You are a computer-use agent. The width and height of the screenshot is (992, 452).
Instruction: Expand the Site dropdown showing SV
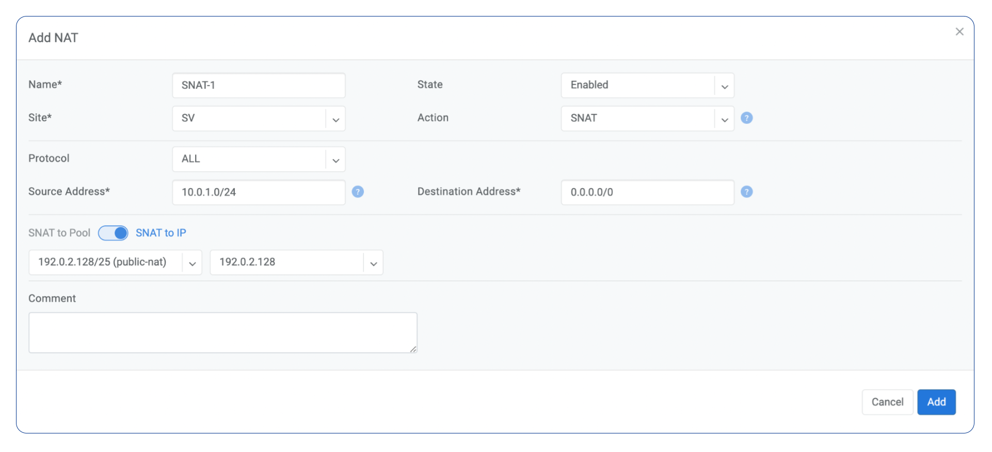pyautogui.click(x=259, y=119)
